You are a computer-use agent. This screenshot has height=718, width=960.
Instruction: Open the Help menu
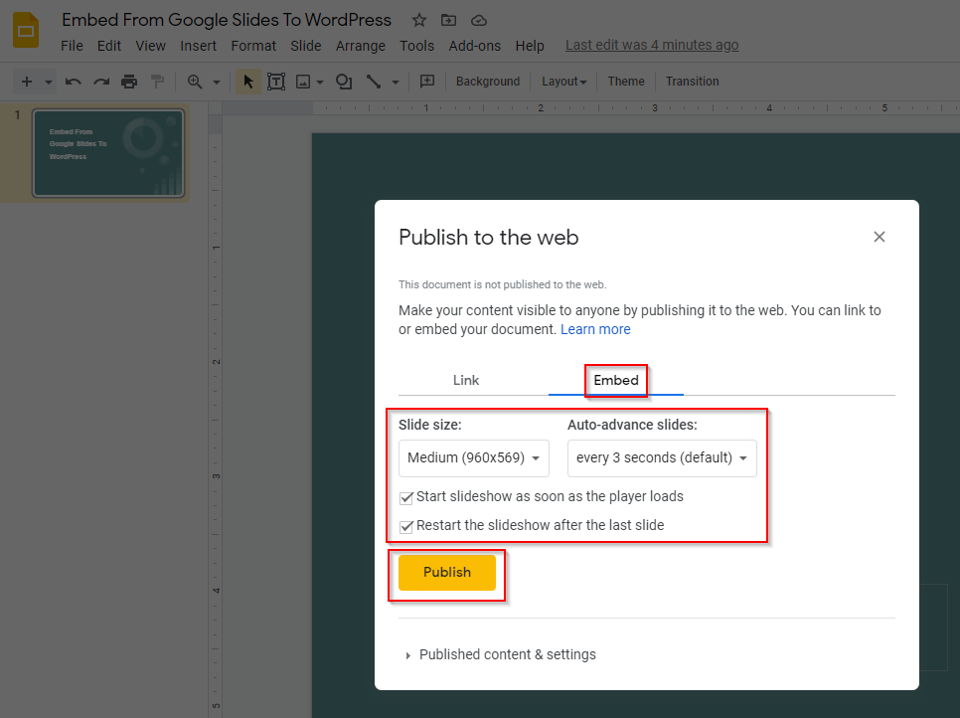(530, 46)
